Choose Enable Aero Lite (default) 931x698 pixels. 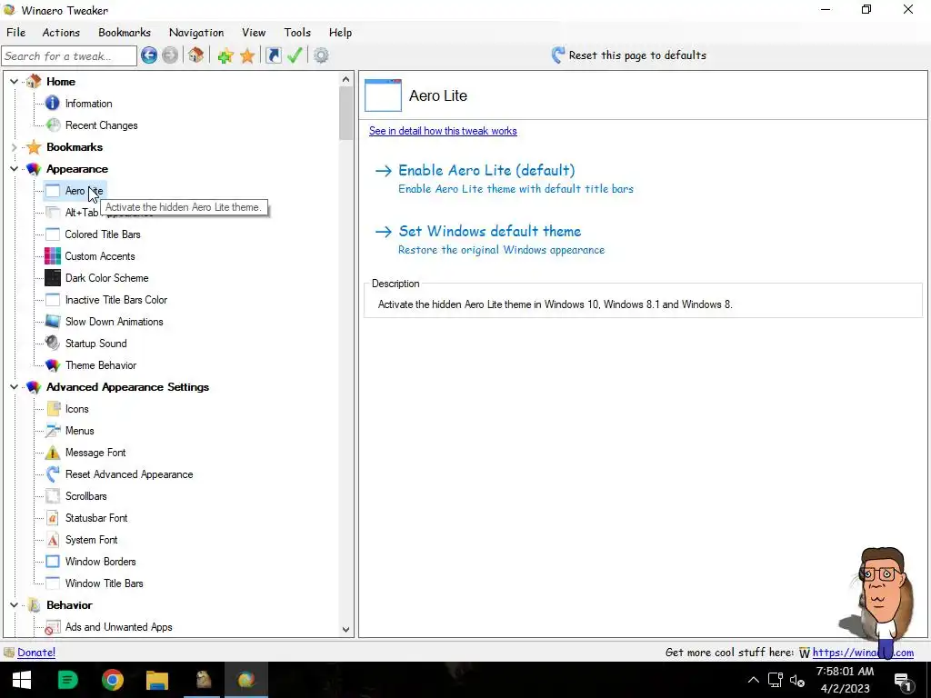pyautogui.click(x=486, y=170)
